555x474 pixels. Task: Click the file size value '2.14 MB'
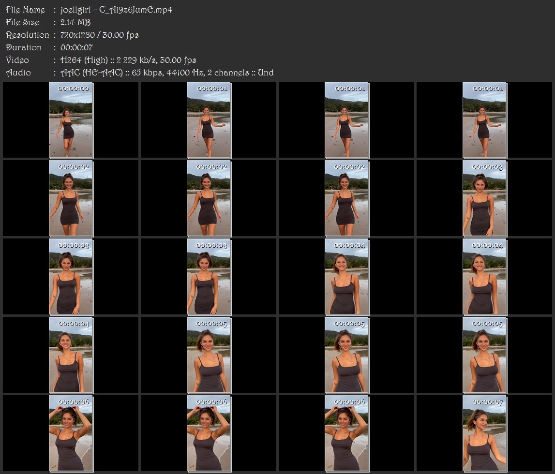pyautogui.click(x=75, y=22)
